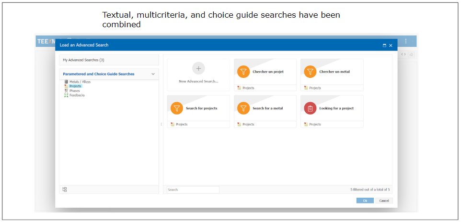The image size is (461, 223).
Task: Click the Ok button
Action: pyautogui.click(x=365, y=201)
